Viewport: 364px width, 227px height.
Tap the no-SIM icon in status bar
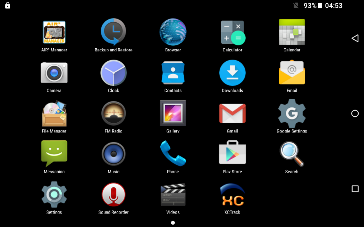click(x=296, y=6)
